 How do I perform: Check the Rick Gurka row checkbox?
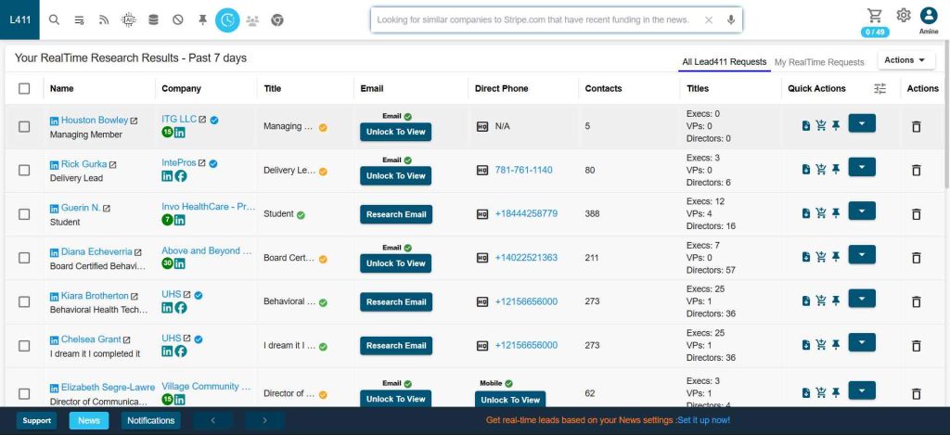click(x=24, y=171)
